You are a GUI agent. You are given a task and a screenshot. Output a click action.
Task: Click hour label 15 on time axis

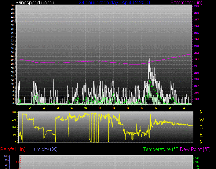tap(128, 108)
